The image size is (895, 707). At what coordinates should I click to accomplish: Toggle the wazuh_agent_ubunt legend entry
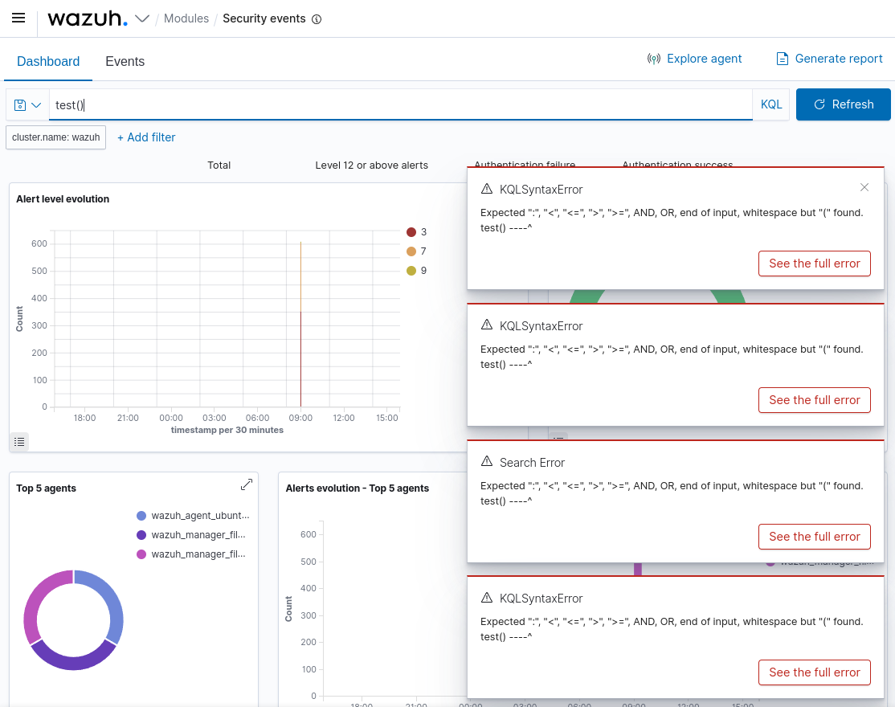point(193,515)
